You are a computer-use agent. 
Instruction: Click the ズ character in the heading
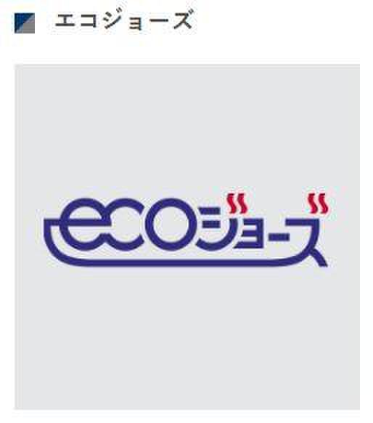183,19
